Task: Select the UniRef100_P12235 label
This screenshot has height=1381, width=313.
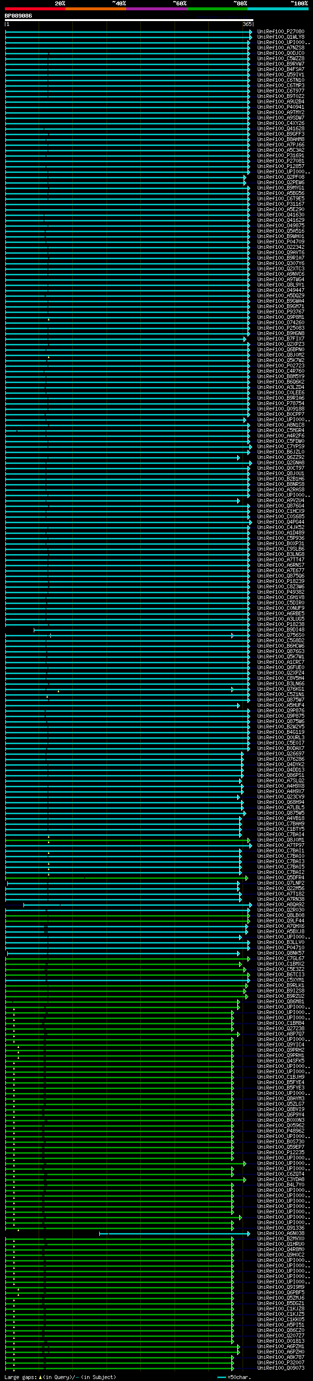Action: [x=281, y=1153]
